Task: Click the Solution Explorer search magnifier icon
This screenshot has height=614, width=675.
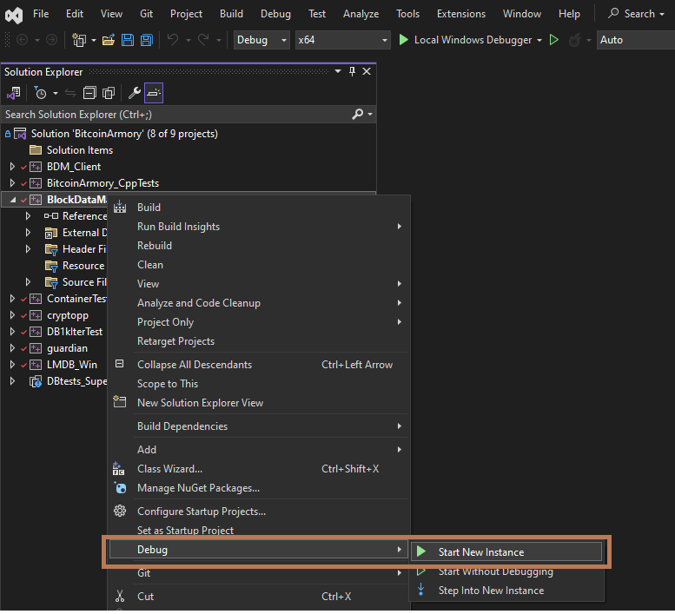Action: (357, 115)
